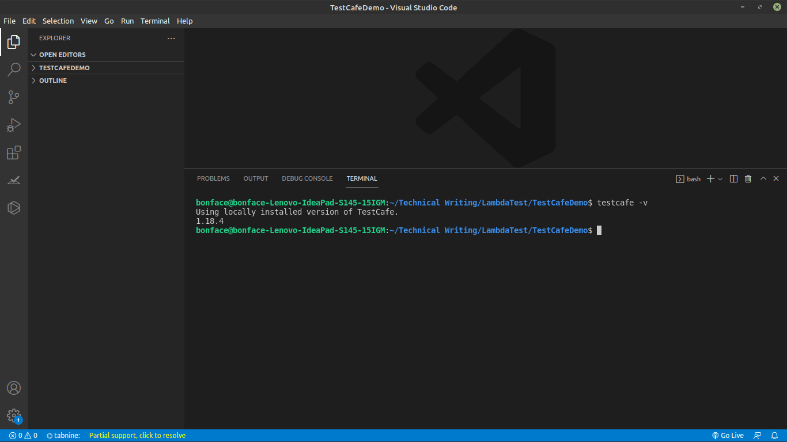The height and width of the screenshot is (442, 787).
Task: Open the Source Control view
Action: (x=13, y=97)
